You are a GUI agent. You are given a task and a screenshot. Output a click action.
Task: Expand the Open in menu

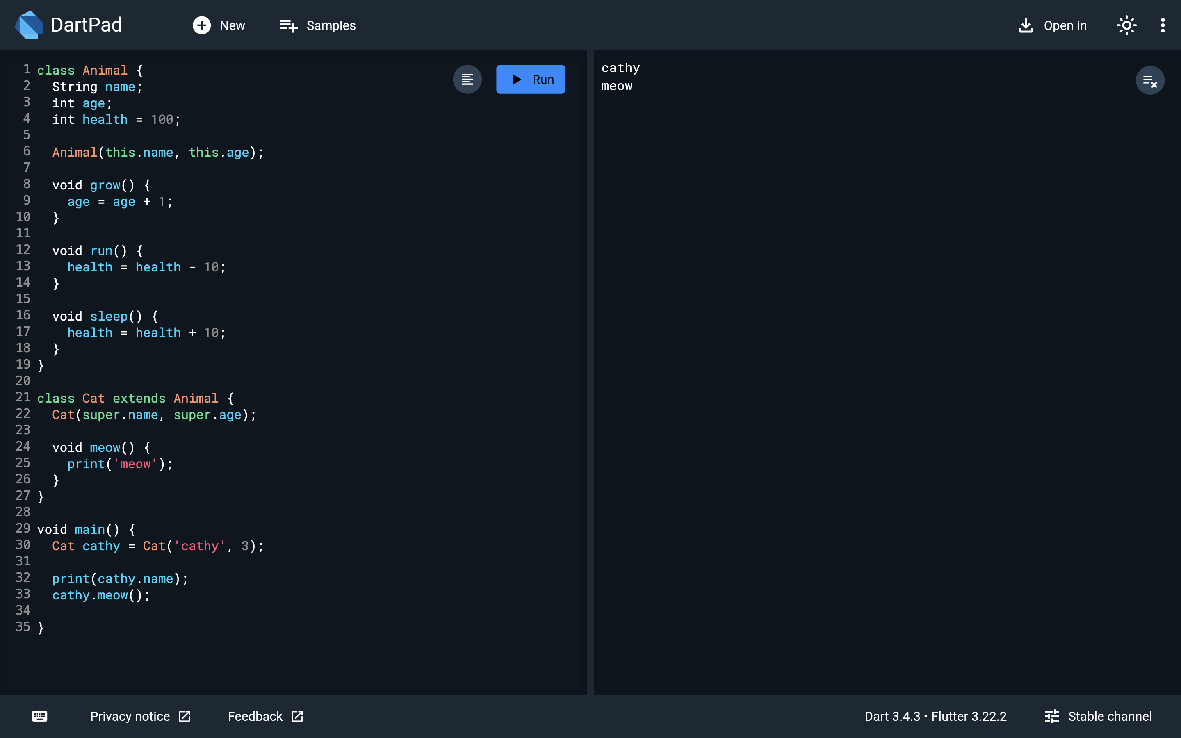pyautogui.click(x=1053, y=25)
